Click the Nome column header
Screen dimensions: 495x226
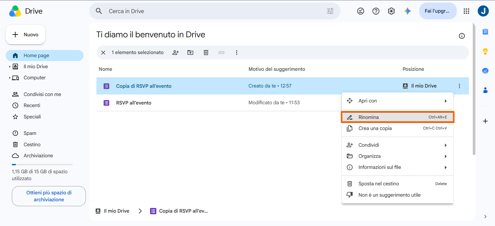(x=105, y=69)
